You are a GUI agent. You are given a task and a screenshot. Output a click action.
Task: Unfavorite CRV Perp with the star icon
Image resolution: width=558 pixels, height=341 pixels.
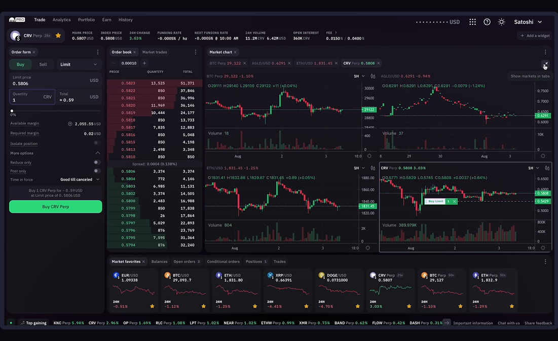point(58,35)
